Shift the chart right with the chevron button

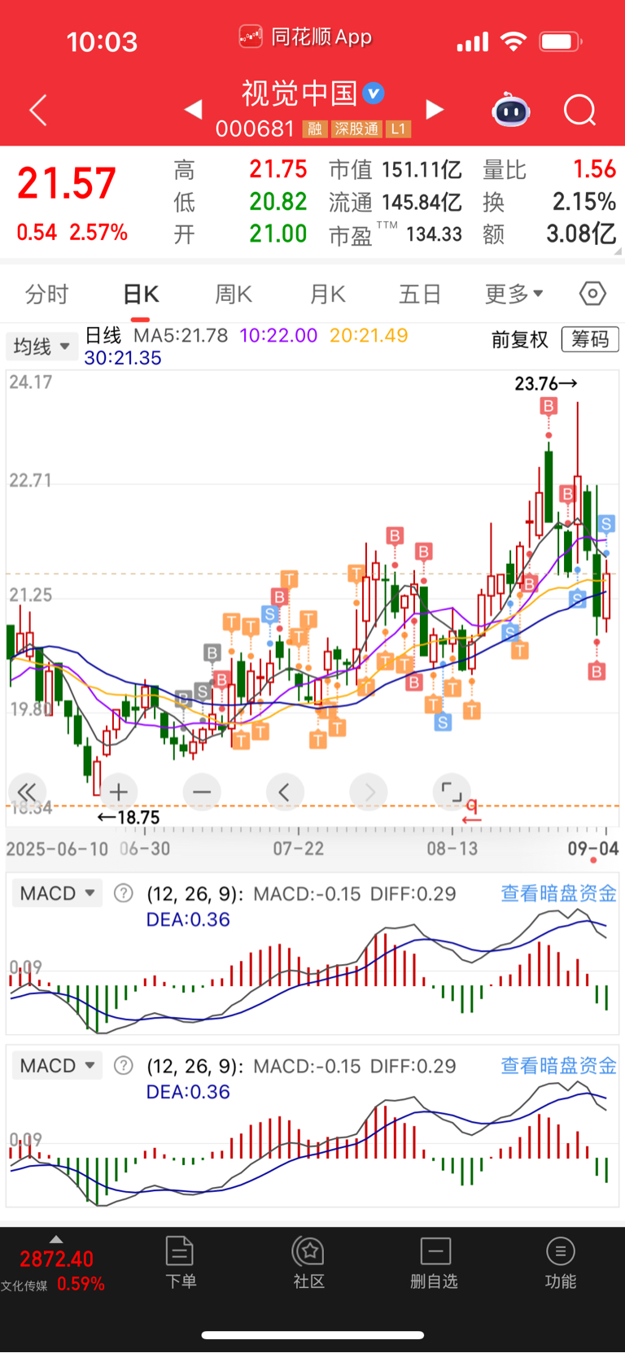[x=369, y=792]
